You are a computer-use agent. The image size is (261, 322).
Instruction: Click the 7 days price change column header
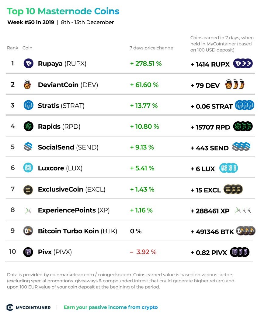coord(151,48)
